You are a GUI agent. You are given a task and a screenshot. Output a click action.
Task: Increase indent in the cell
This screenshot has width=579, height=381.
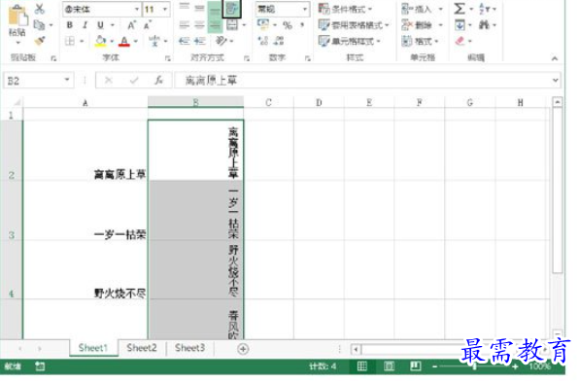(199, 41)
